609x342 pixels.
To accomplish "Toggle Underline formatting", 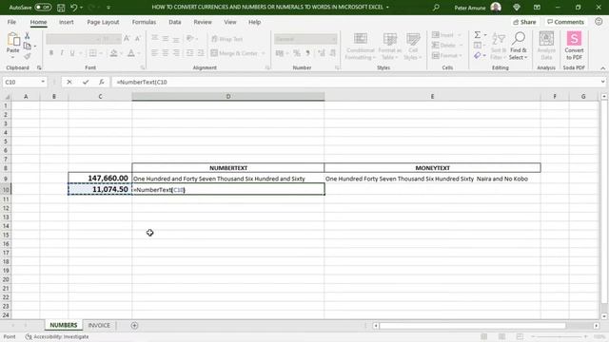I will coord(72,53).
